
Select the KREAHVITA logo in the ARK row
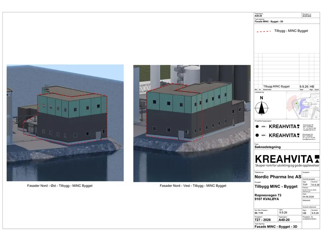click(284, 127)
